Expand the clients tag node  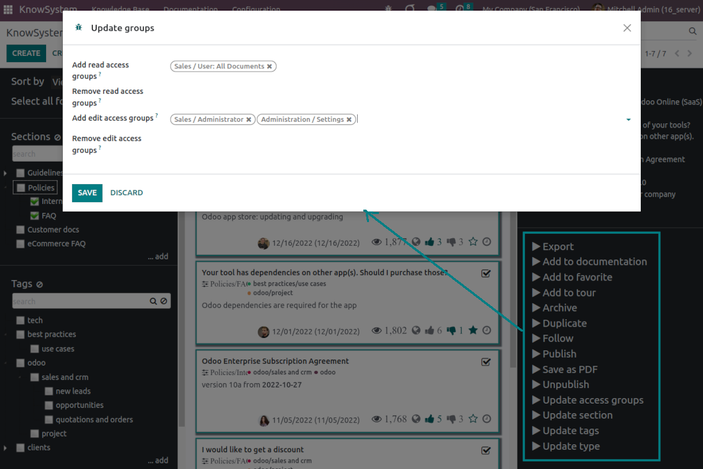[6, 448]
